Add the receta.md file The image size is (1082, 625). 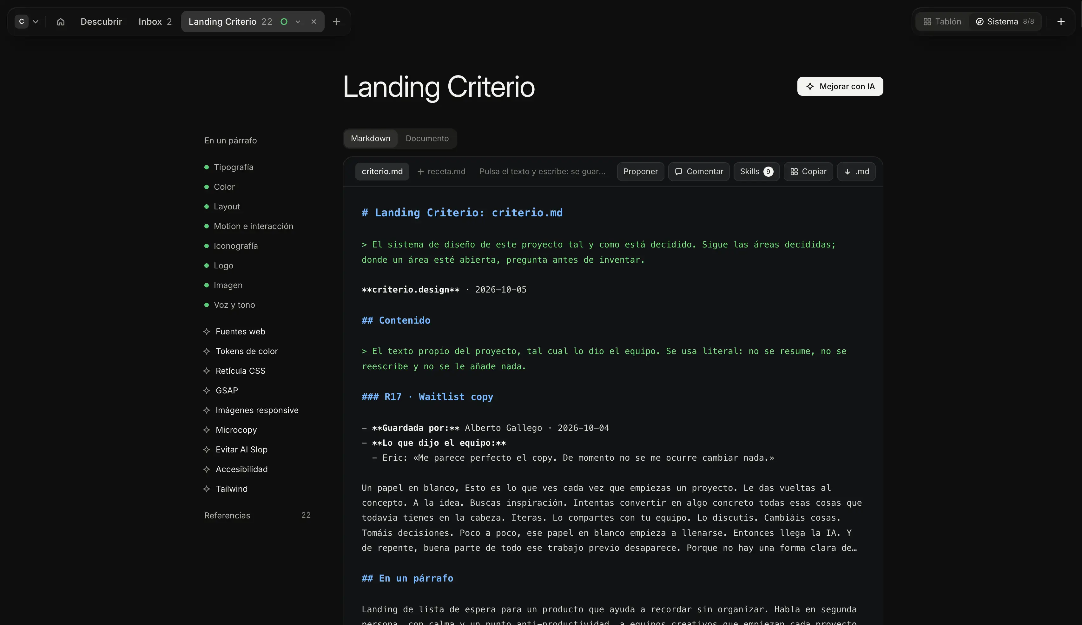441,171
